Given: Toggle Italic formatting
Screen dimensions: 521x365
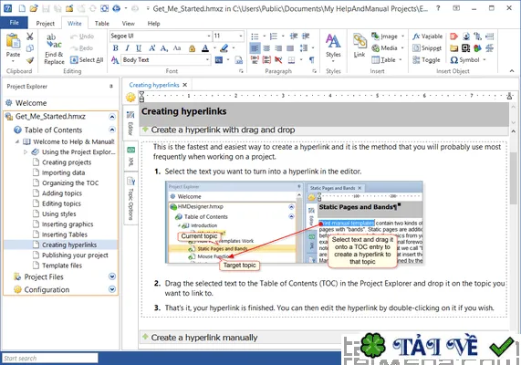Looking at the screenshot, I should tap(127, 48).
